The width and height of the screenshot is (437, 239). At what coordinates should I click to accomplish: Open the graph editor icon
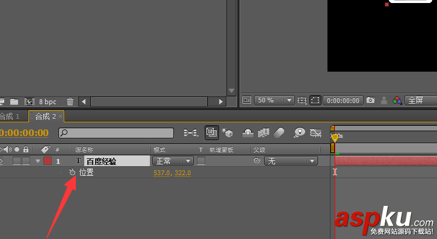(315, 133)
